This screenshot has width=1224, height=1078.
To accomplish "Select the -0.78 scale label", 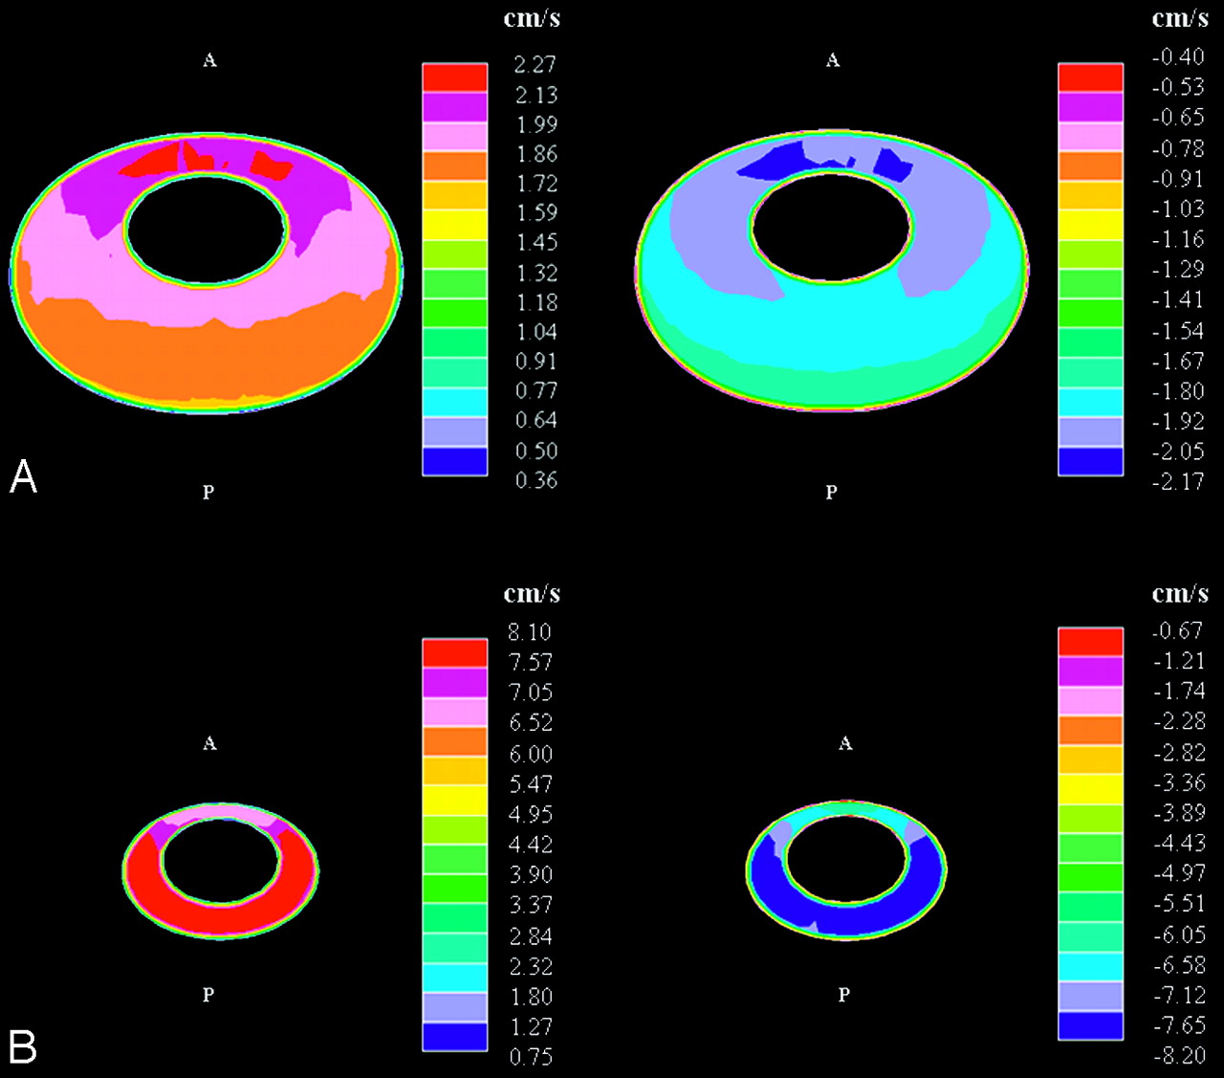I will point(1178,148).
